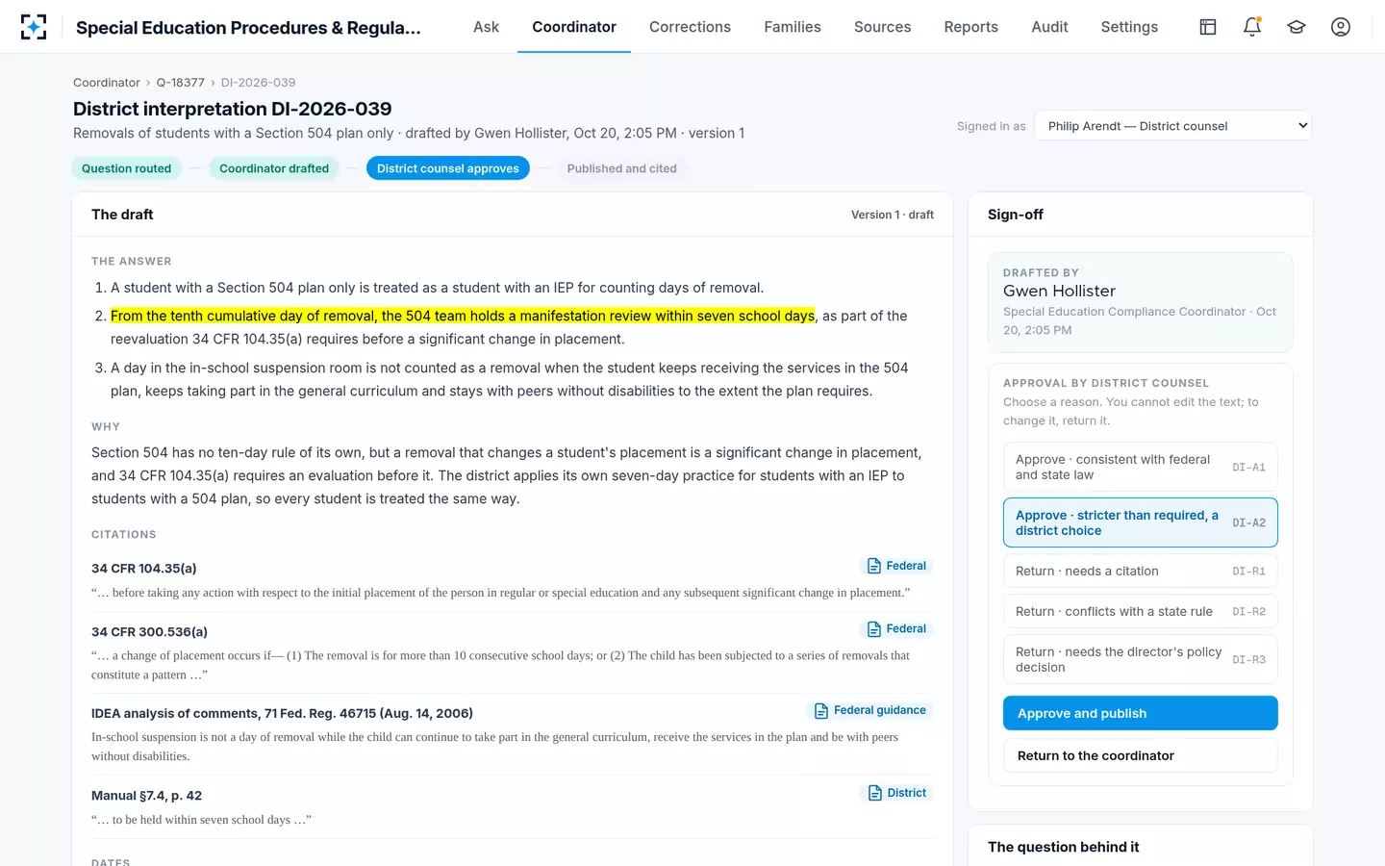1385x866 pixels.
Task: Go to the Audit tab
Action: tap(1049, 27)
